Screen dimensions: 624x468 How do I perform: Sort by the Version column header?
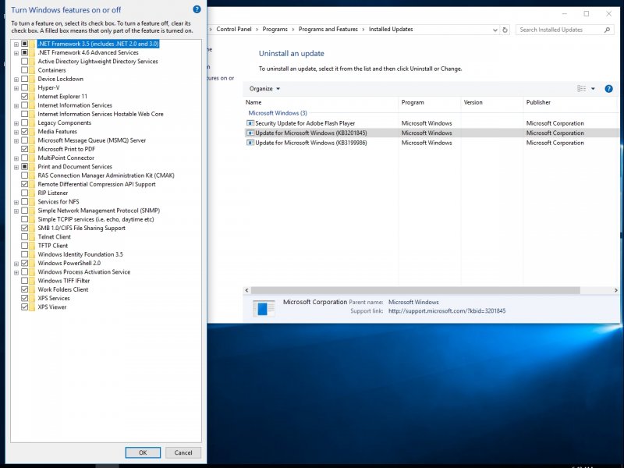click(x=492, y=102)
